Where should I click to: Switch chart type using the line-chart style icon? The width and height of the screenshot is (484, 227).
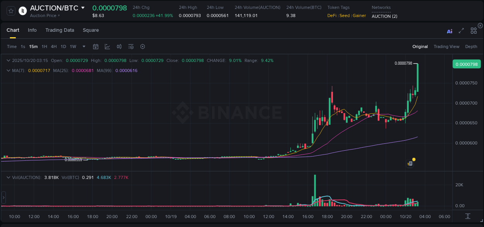coord(107,46)
